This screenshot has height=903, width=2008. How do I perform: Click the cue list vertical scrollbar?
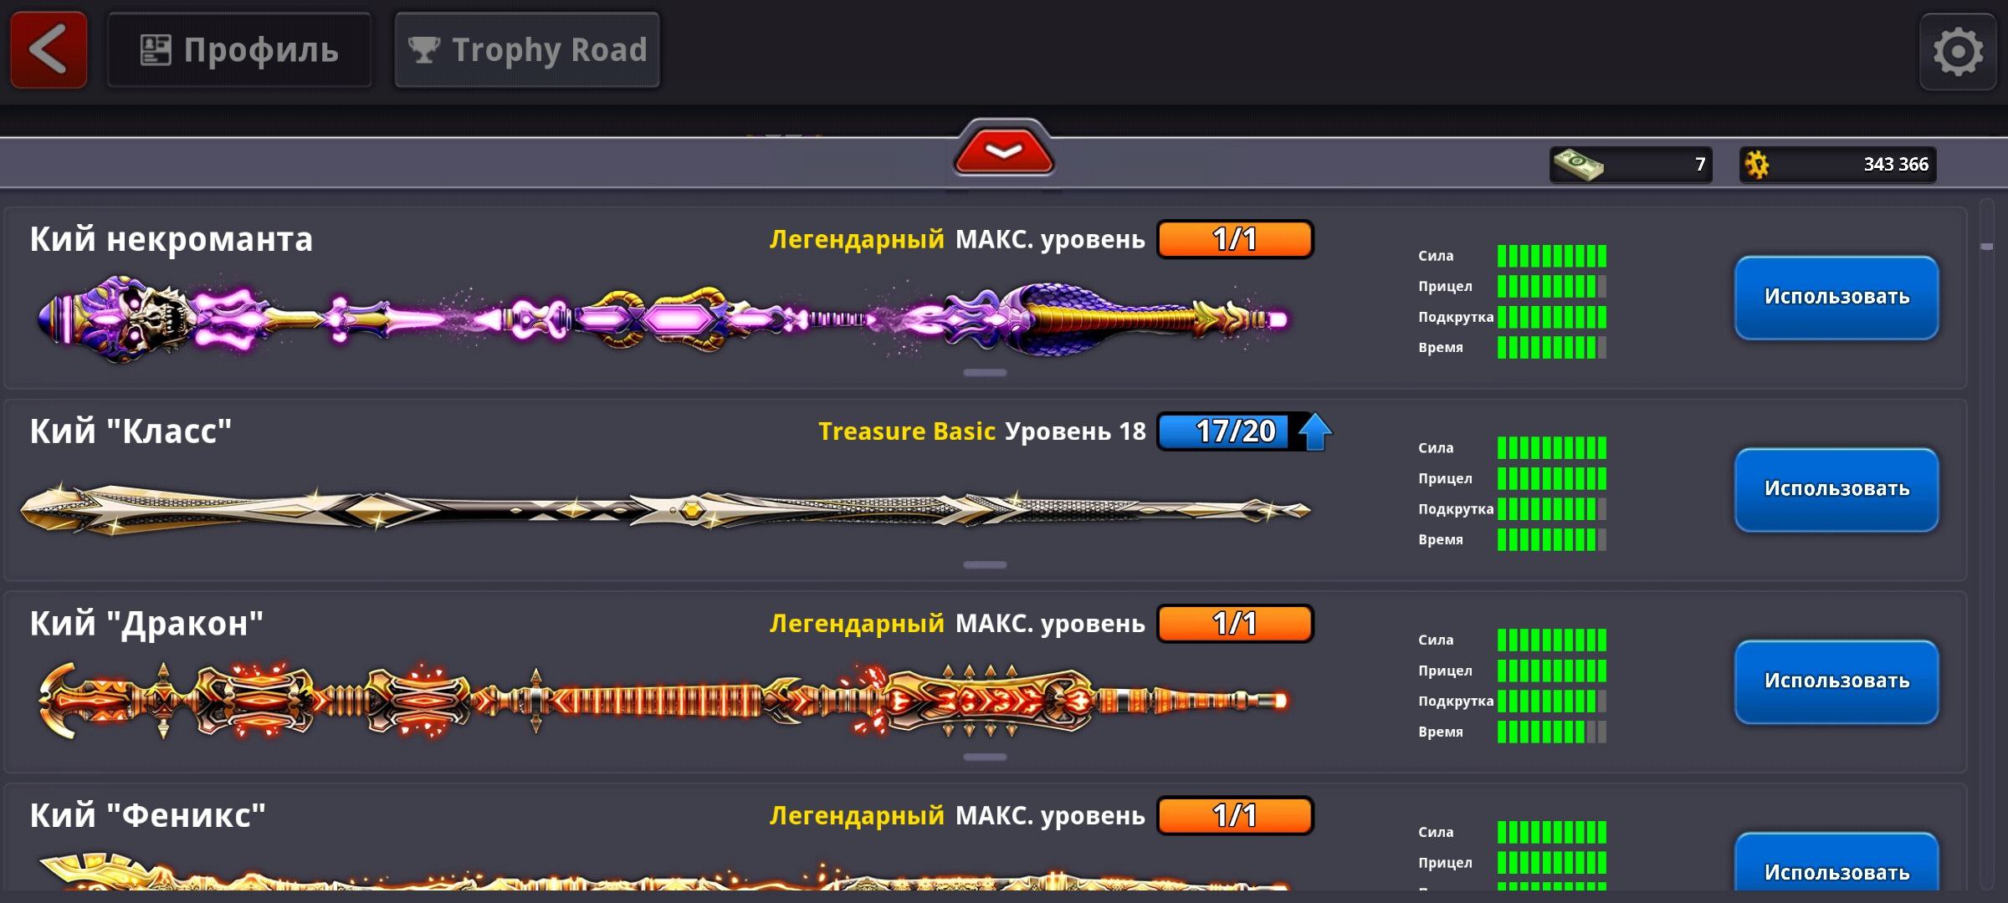click(1987, 543)
